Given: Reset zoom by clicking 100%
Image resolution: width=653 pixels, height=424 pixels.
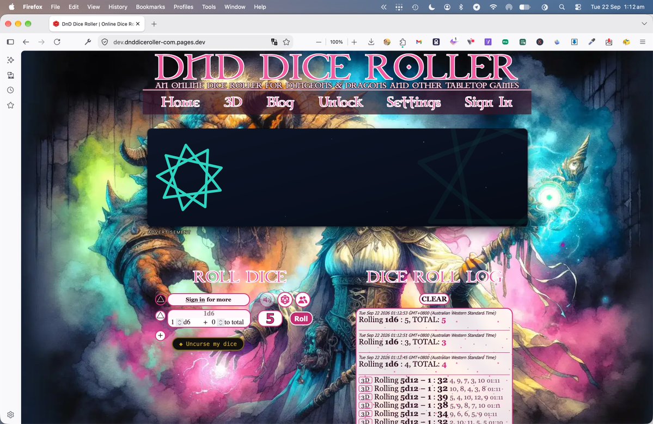Looking at the screenshot, I should coord(337,42).
